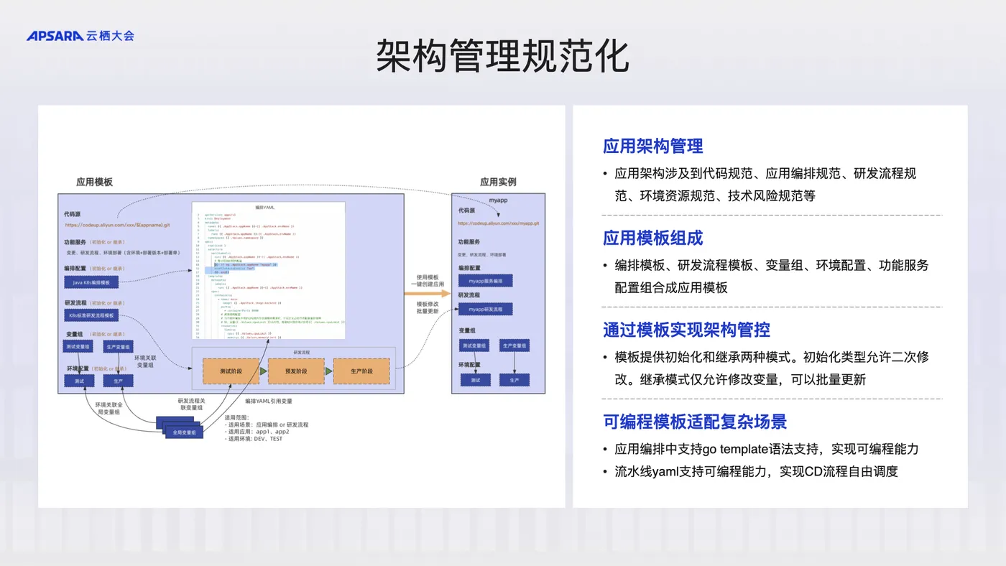
Task: Click the bullet starting 编排模板、研发流程模板
Action: 766,277
